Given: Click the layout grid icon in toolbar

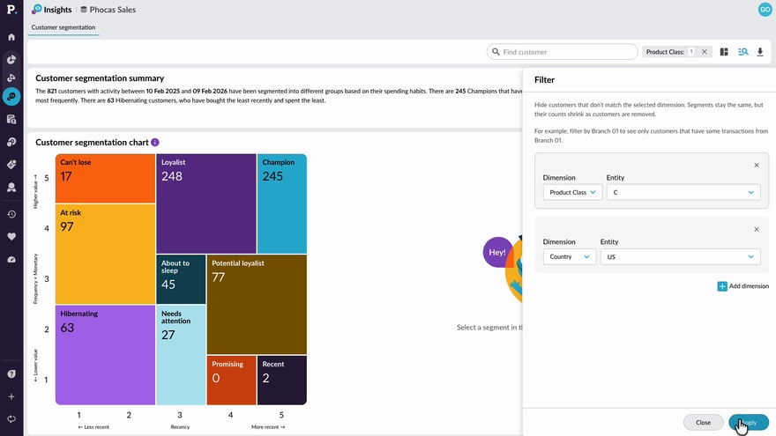Looking at the screenshot, I should coord(724,52).
